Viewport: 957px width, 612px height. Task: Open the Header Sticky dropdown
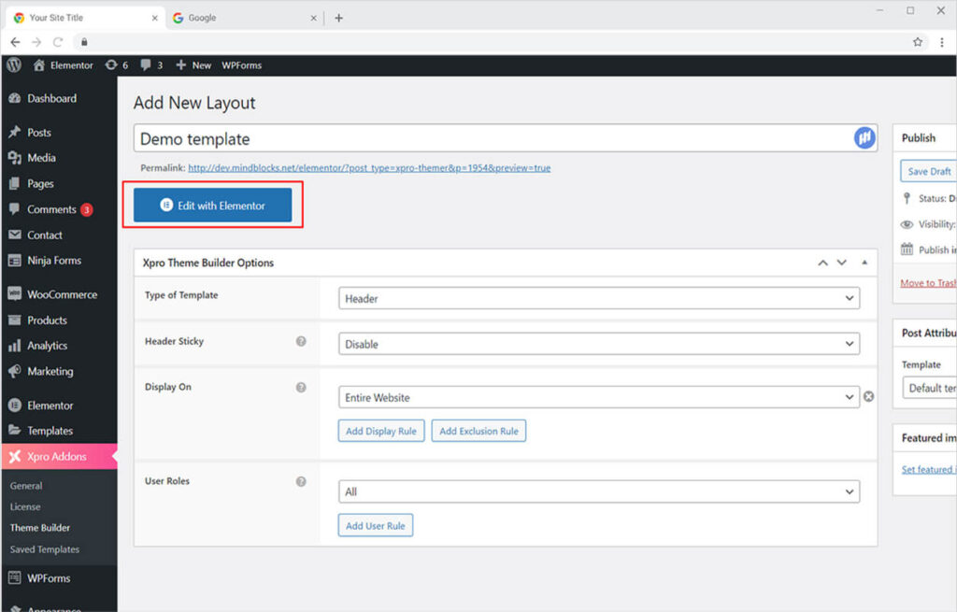pyautogui.click(x=598, y=344)
